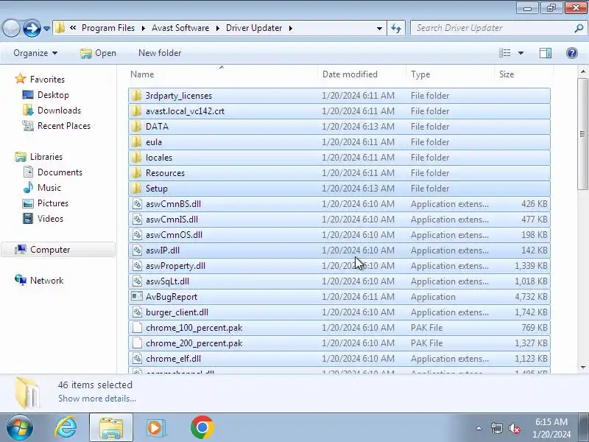Click the Refresh button beside address bar
Screen dimensions: 589x442
point(396,28)
